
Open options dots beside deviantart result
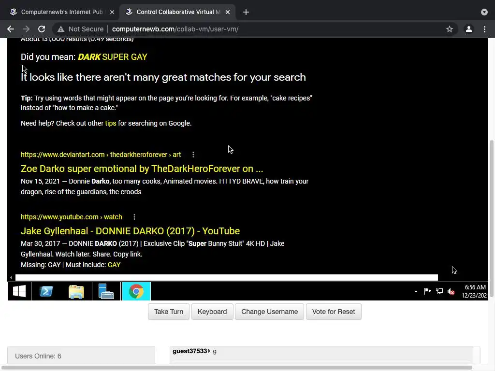pos(193,155)
